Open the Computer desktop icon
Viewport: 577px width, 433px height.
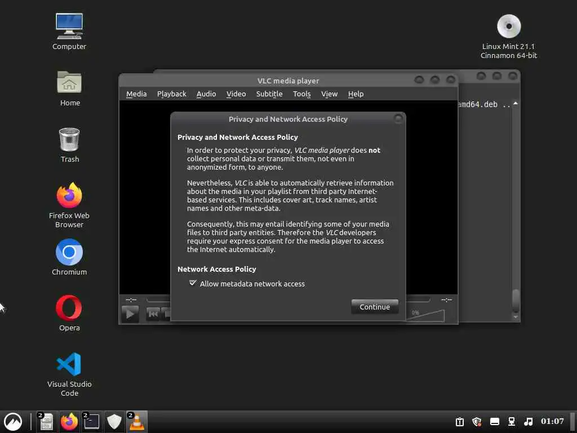coord(69,32)
